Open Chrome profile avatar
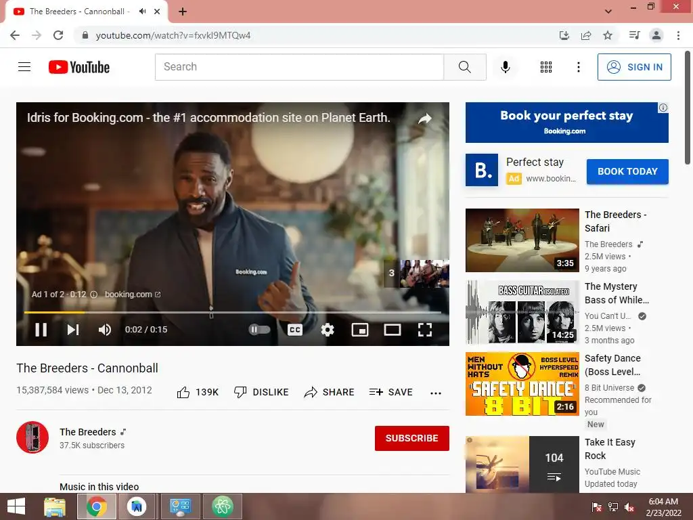Viewport: 693px width, 520px height. click(x=656, y=35)
